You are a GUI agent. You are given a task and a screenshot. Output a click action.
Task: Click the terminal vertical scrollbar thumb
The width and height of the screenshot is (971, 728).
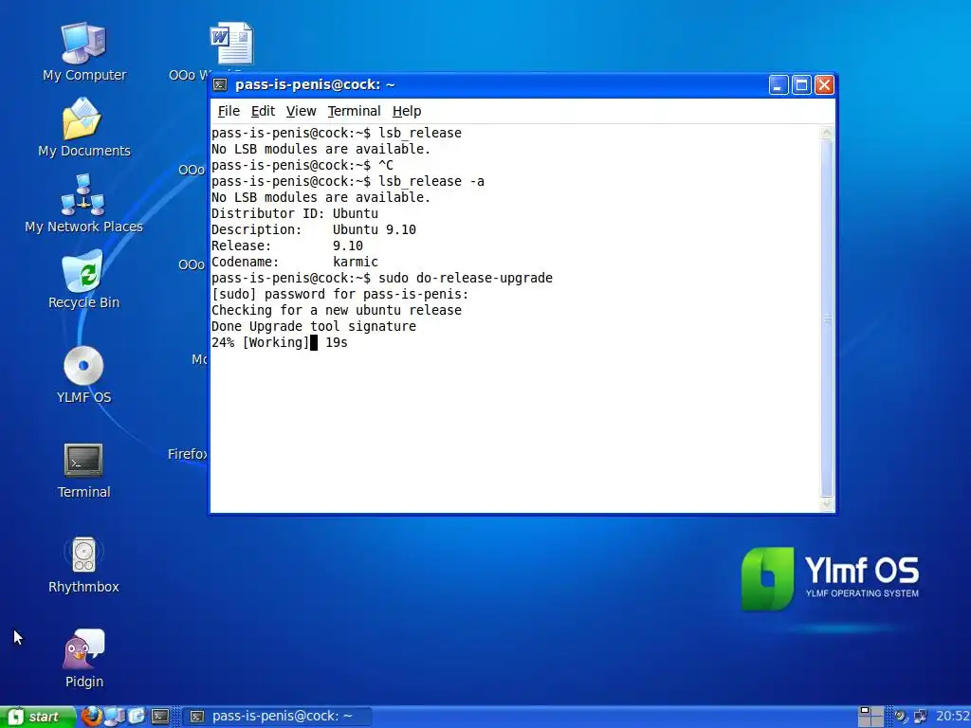pos(827,318)
